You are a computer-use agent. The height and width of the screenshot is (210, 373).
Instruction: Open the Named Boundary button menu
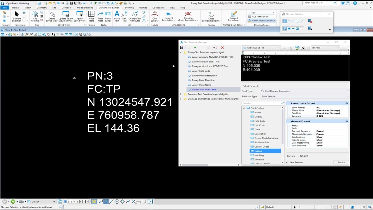pos(234,16)
